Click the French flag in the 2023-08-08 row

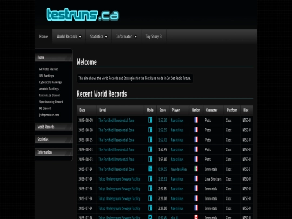coord(196,130)
